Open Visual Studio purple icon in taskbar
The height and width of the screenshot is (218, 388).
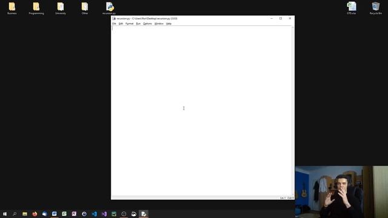(104, 214)
